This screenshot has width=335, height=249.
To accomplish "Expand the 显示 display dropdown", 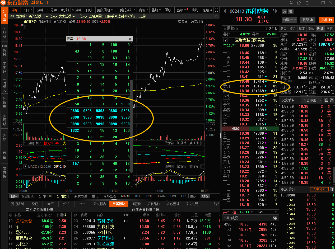I will click(x=182, y=10).
